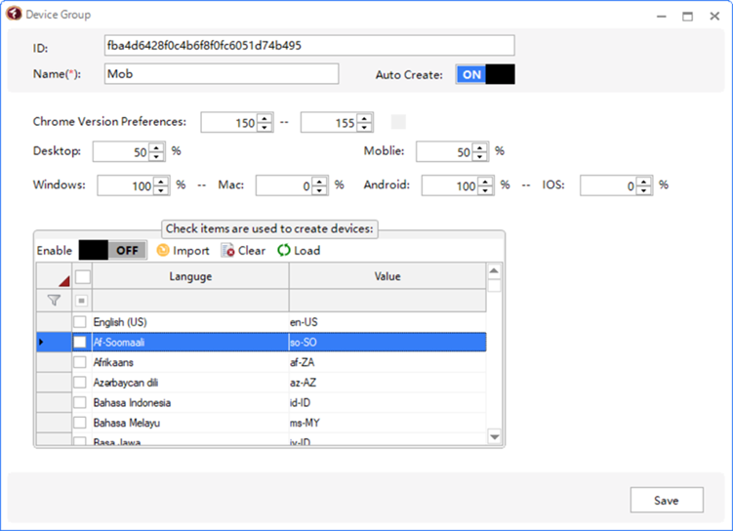The width and height of the screenshot is (733, 531).
Task: Click the so-SO value cell
Action: pyautogui.click(x=387, y=343)
